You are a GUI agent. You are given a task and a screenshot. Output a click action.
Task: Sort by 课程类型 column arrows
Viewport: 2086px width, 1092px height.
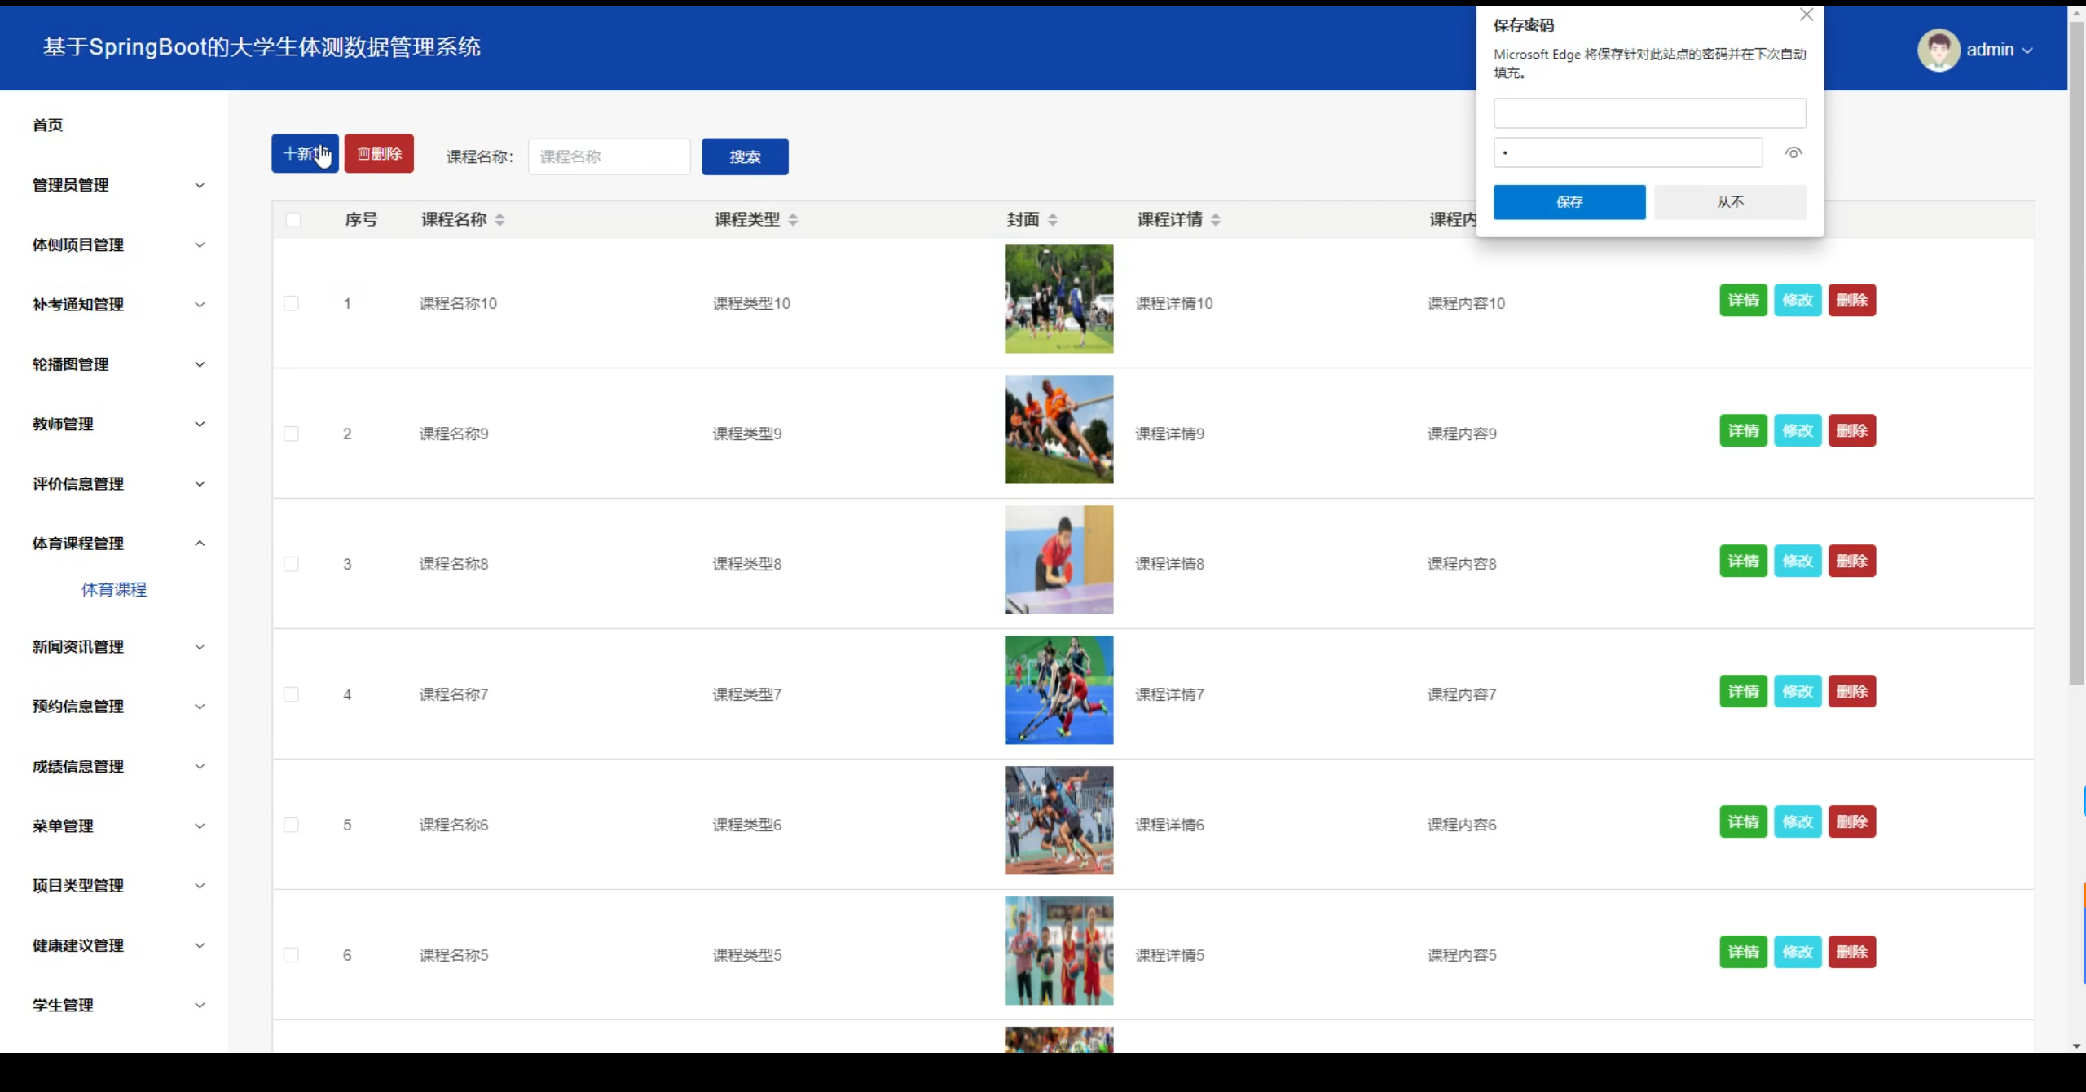click(x=793, y=219)
